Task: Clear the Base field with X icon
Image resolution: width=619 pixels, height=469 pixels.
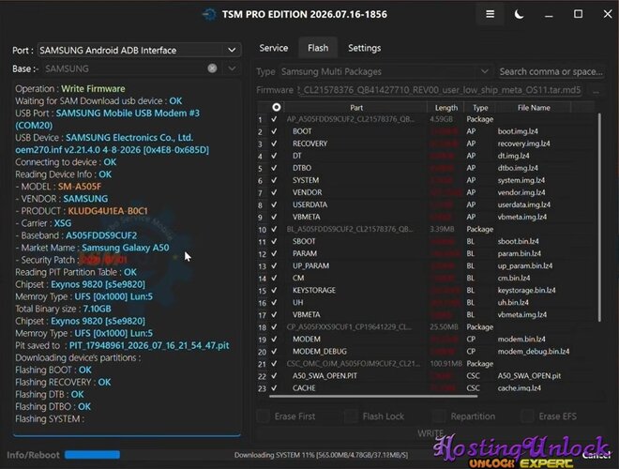Action: (x=212, y=68)
